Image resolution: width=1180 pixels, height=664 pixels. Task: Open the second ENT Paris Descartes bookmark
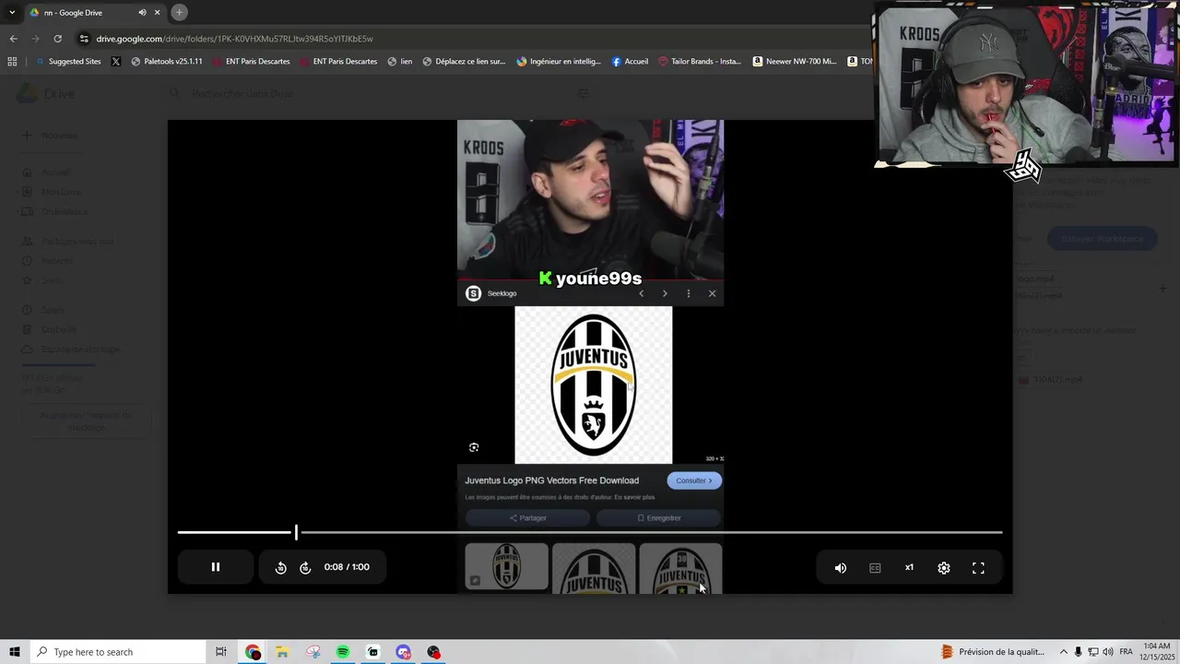[337, 62]
